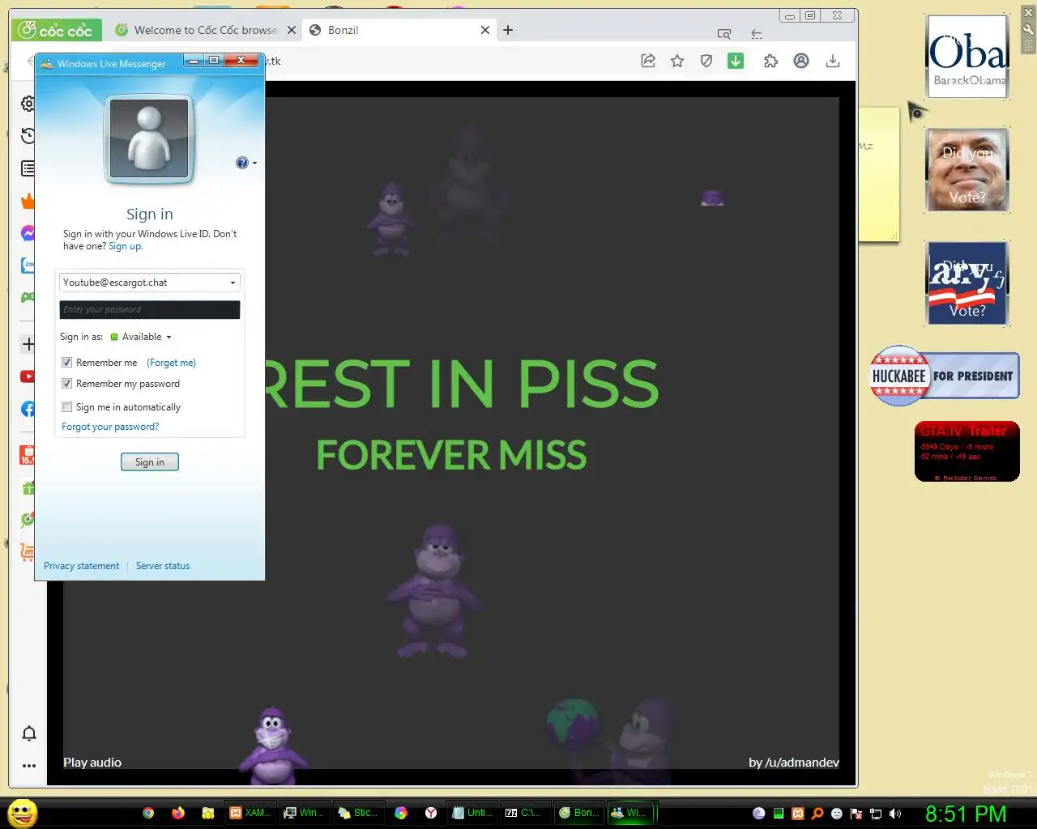Open the volume speaker tray icon
Viewport: 1037px width, 829px height.
click(x=895, y=814)
